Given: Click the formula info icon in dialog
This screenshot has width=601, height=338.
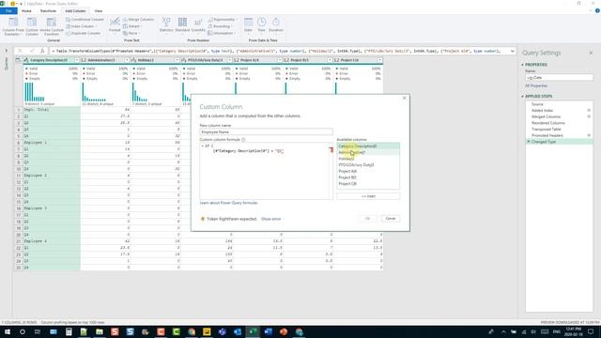Looking at the screenshot, I should pyautogui.click(x=243, y=140).
